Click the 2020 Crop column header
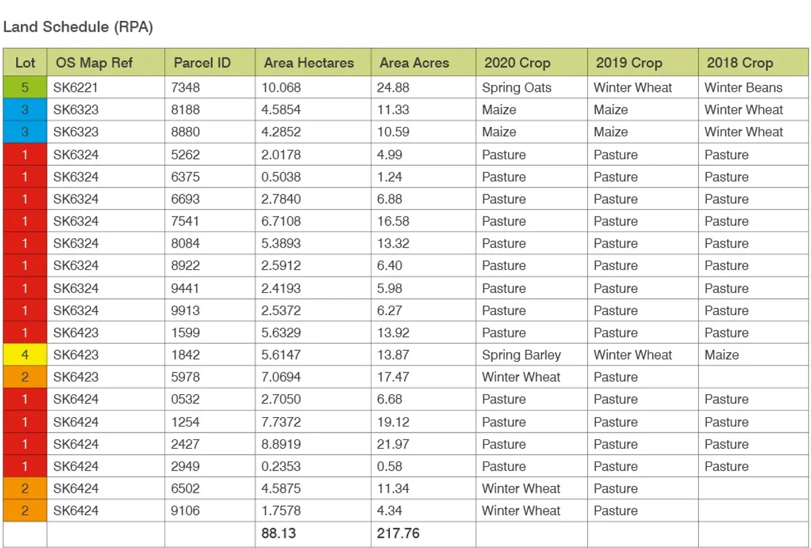 (x=532, y=63)
